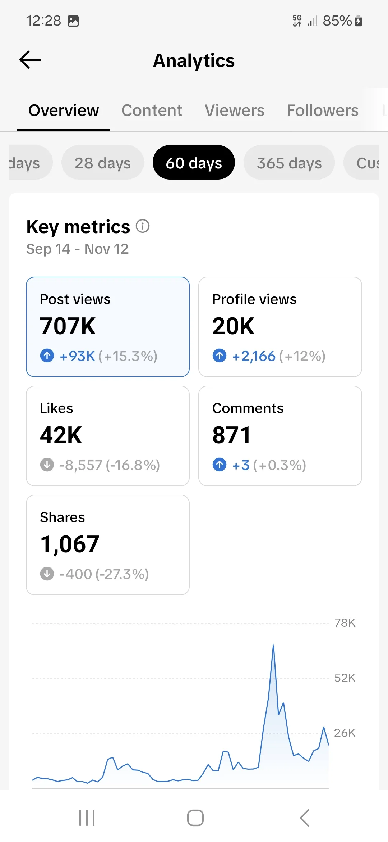This screenshot has height=842, width=388.
Task: Tap the back arrow beside Analytics
Action: click(30, 60)
